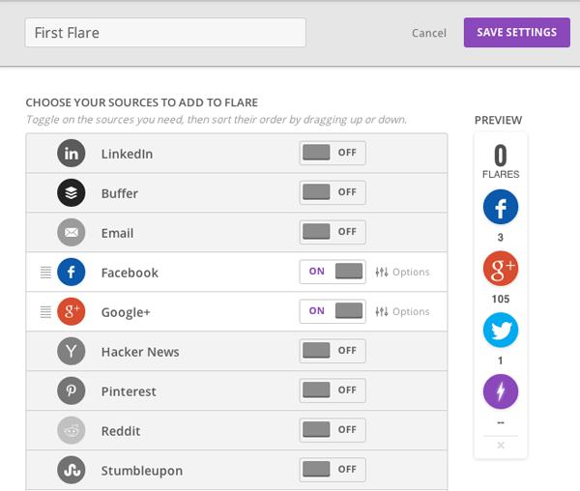Click the Buffer source icon
Image resolution: width=580 pixels, height=491 pixels.
pyautogui.click(x=71, y=192)
